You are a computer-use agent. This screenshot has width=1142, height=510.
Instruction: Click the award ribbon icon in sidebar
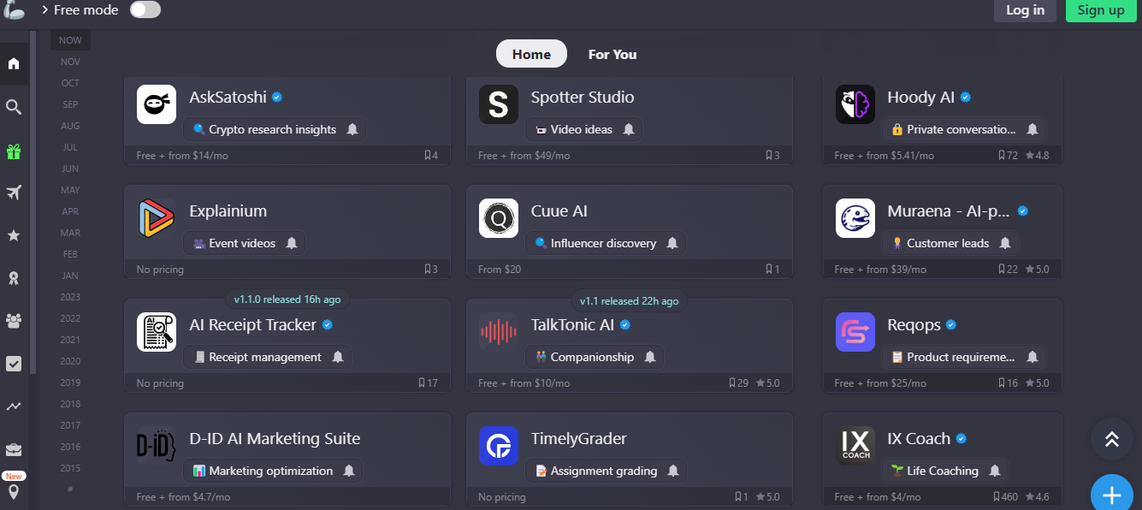click(14, 278)
